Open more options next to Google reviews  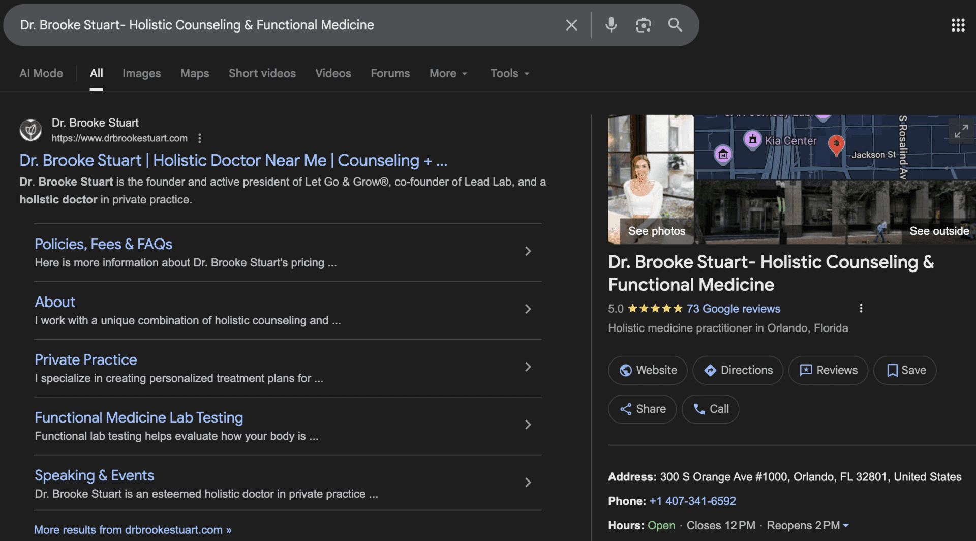(861, 308)
